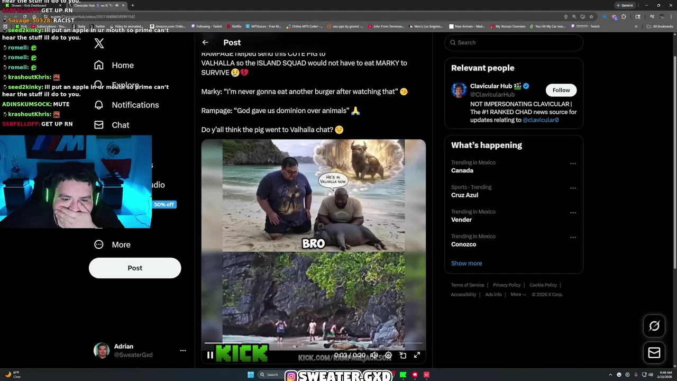Open the Ads info footer link
Screen dimensions: 677x381
pyautogui.click(x=493, y=295)
